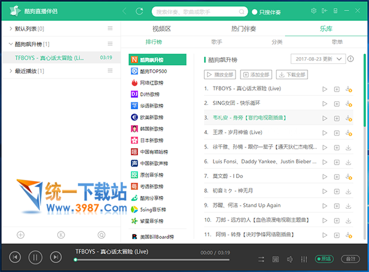Go back with the left arrow icon
The height and width of the screenshot is (272, 369).
124,11
